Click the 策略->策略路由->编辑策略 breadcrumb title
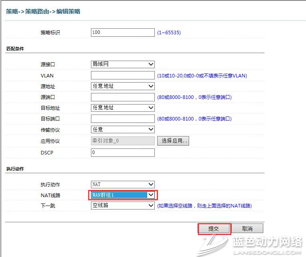This screenshot has height=257, width=306. tap(43, 12)
